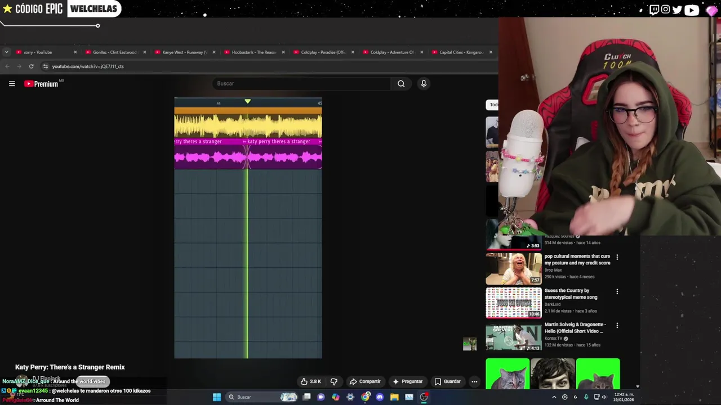Close the sorry - YouTube tab
The width and height of the screenshot is (721, 405).
click(x=75, y=52)
